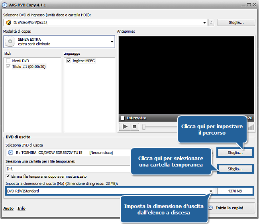Click the Interrotto status text
This screenshot has width=259, height=224.
click(x=136, y=118)
